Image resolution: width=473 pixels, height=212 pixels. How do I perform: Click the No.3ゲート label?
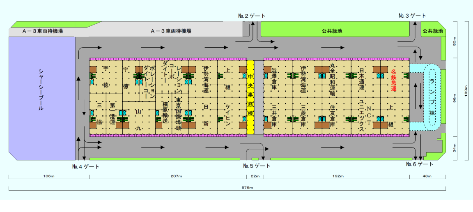(412, 16)
